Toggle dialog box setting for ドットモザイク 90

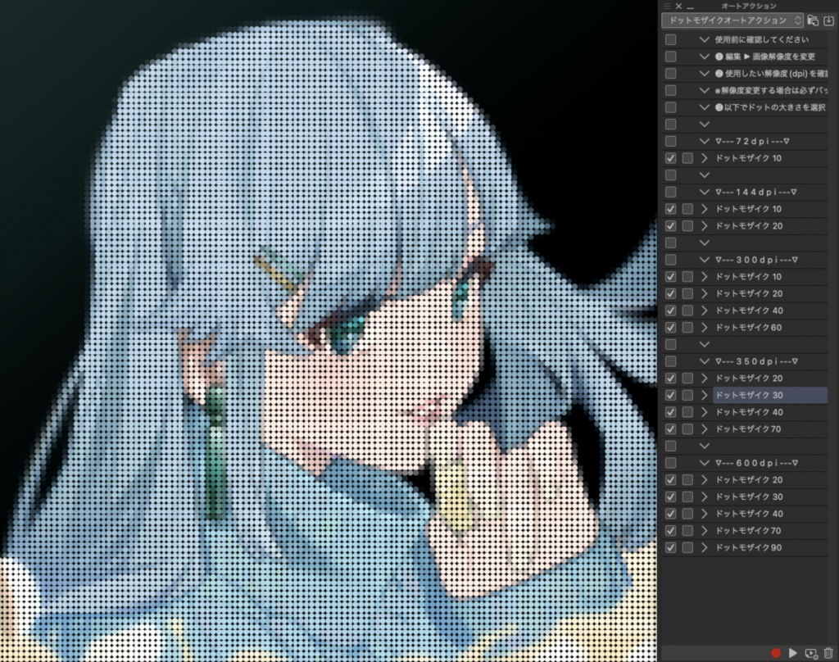[x=687, y=547]
